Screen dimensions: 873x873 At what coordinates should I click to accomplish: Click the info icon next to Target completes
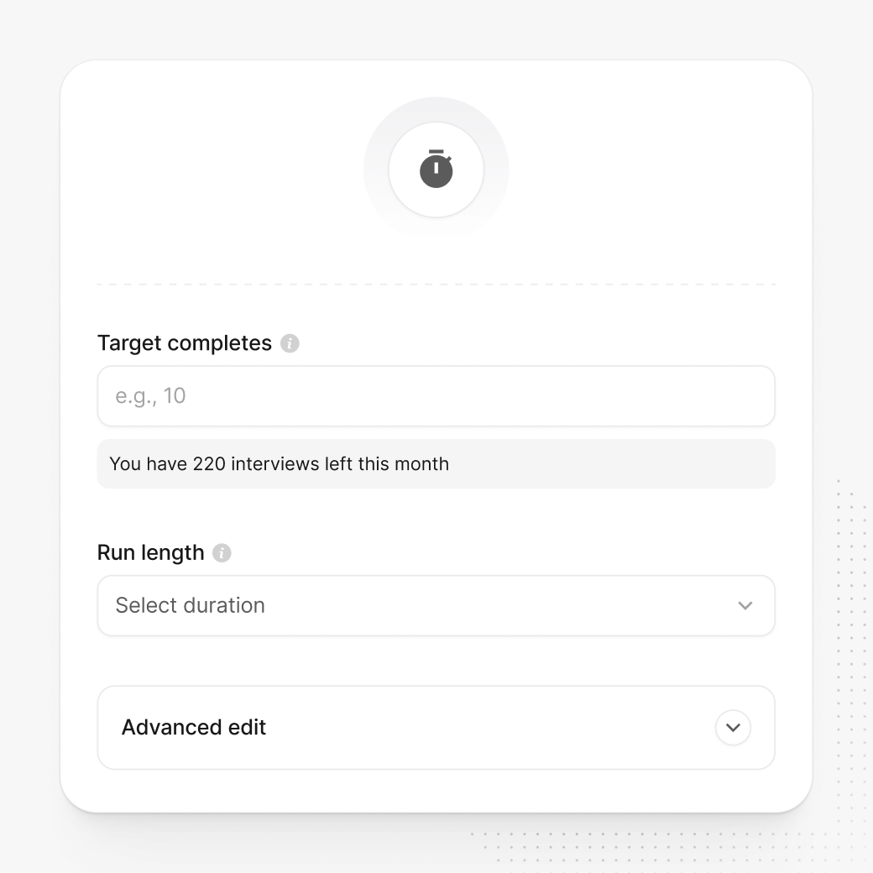[290, 342]
